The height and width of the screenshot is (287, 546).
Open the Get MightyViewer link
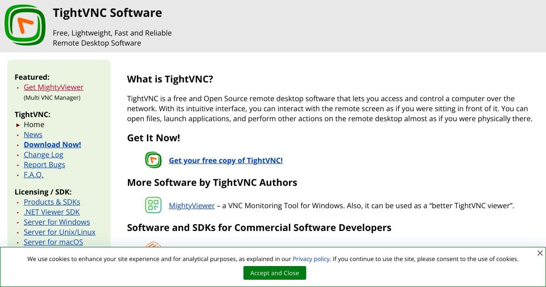point(54,87)
